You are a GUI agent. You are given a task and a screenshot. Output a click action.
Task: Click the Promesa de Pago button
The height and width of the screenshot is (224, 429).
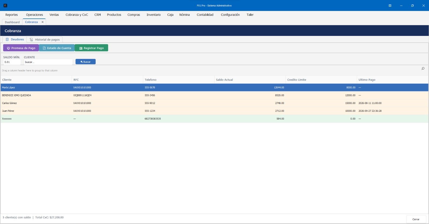coord(21,48)
